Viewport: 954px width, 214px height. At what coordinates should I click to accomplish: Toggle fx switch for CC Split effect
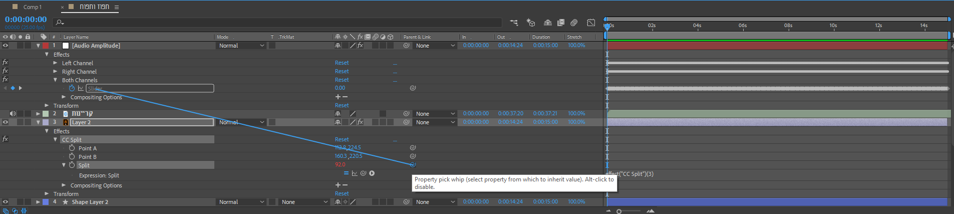6,139
